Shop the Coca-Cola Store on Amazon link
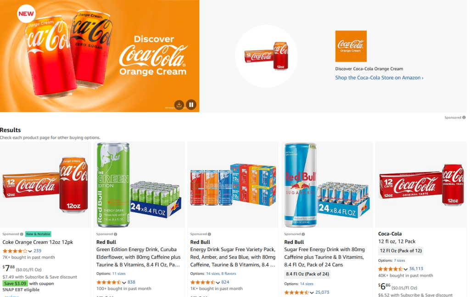Screen dimensions: 470x297 [x=379, y=78]
